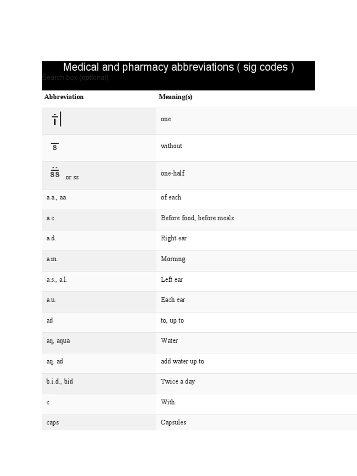This screenshot has width=357, height=476.
Task: Click the 'one' symbol with dot and bar
Action: [x=56, y=120]
